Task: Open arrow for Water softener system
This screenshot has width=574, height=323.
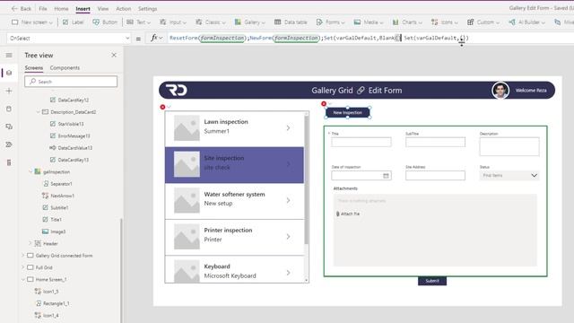Action: [289, 200]
